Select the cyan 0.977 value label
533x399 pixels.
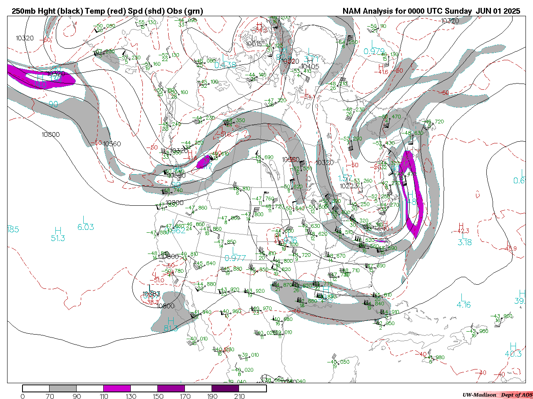(235, 258)
